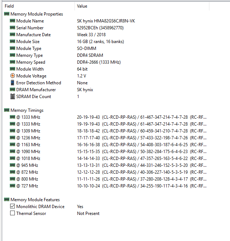
Task: Click the Memory Speed row icon
Action: pyautogui.click(x=12, y=62)
